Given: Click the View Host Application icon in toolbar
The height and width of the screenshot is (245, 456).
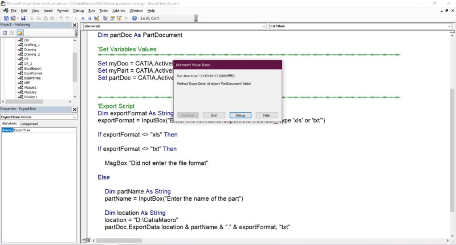Looking at the screenshot, I should 6,18.
